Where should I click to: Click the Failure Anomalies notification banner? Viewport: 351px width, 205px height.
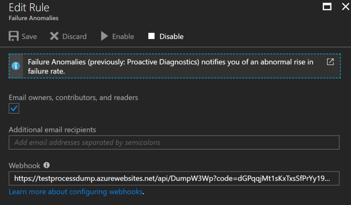(171, 66)
